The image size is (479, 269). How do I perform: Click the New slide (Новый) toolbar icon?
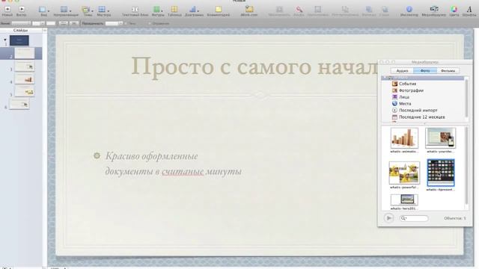coord(7,10)
